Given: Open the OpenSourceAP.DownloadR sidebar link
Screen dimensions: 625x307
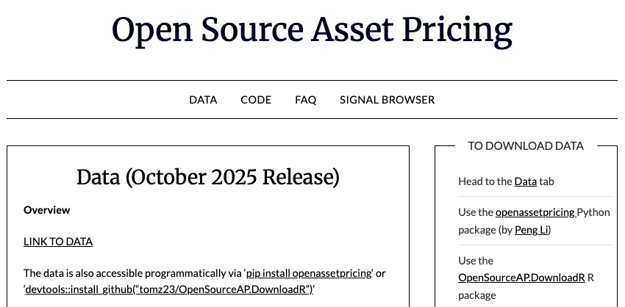Looking at the screenshot, I should pyautogui.click(x=521, y=278).
